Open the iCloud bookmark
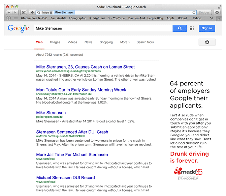 pyautogui.click(x=182, y=18)
